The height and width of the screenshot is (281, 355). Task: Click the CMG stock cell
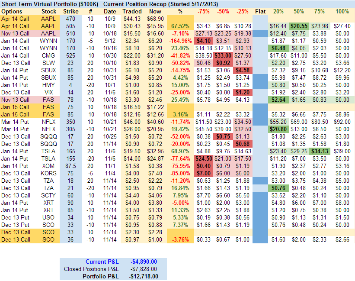(x=49, y=55)
